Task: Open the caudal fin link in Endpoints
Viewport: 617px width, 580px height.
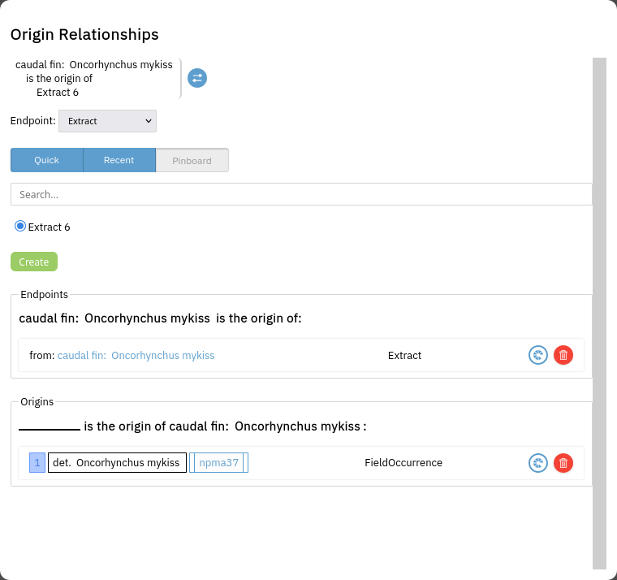Action: tap(136, 355)
